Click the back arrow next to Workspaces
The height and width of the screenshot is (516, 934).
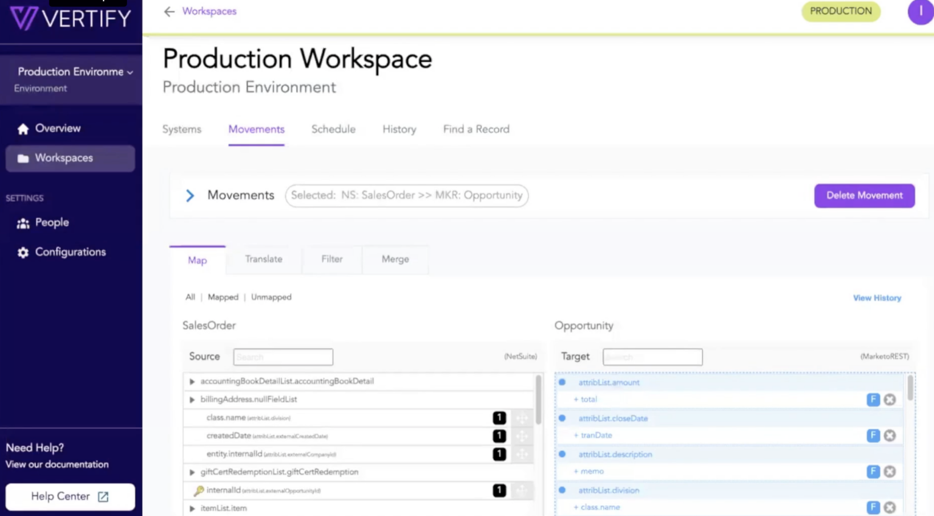point(169,12)
